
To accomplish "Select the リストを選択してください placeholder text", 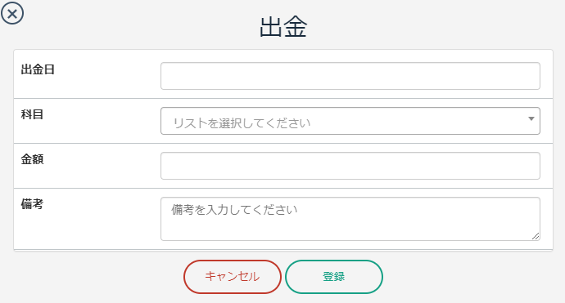I will (242, 123).
